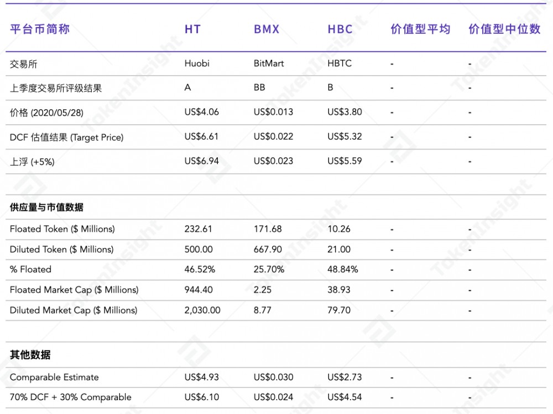Open the 价值型中位数 column header

pos(505,29)
